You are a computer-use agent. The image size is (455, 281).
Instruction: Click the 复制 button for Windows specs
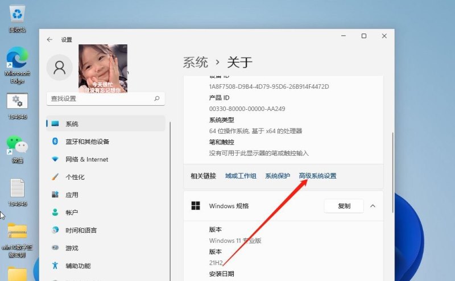(344, 206)
